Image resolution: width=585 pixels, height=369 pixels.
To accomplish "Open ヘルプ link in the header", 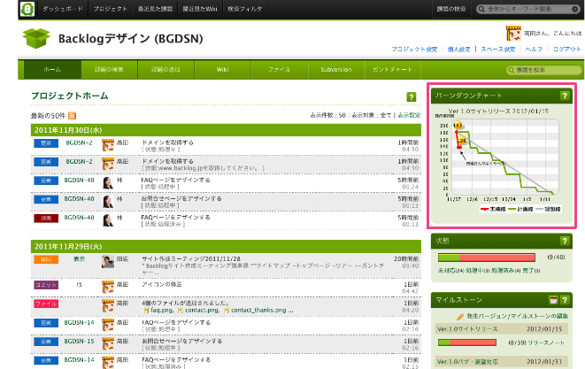I will click(534, 50).
